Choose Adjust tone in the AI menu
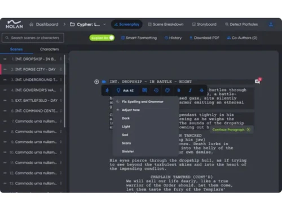This screenshot has height=211, width=282. click(x=131, y=110)
